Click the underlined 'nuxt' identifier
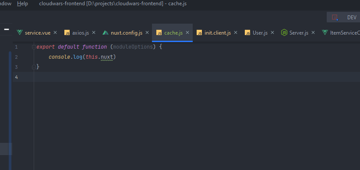Screen dimensions: 360x170 coord(107,57)
